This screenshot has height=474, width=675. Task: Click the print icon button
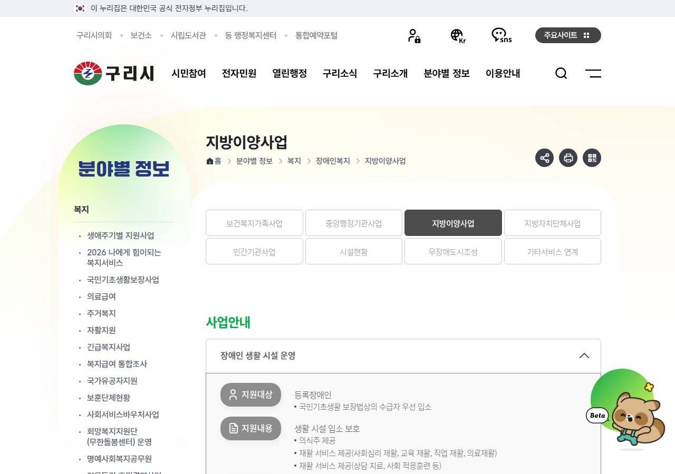click(x=568, y=158)
